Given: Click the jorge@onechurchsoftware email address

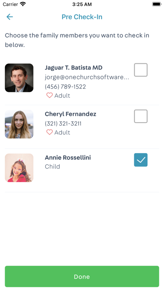Looking at the screenshot, I should click(87, 77).
